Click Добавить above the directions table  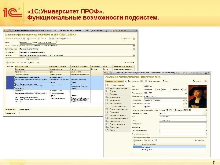(x=11, y=62)
